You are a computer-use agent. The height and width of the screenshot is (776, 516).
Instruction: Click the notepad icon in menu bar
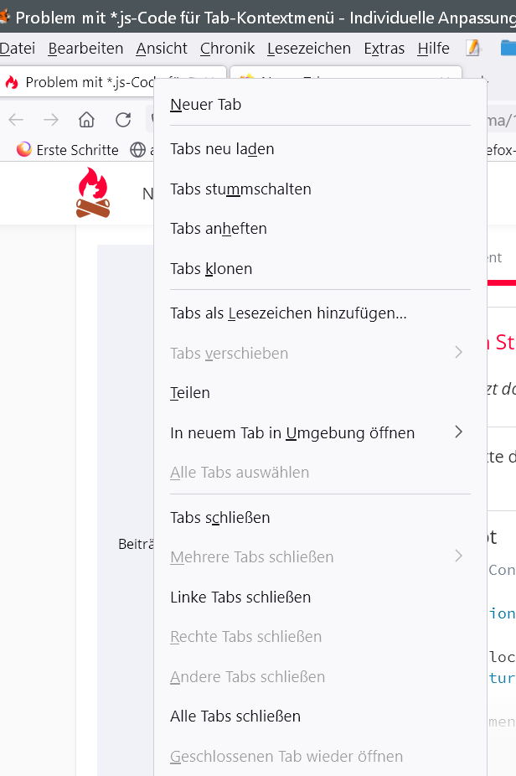point(474,48)
